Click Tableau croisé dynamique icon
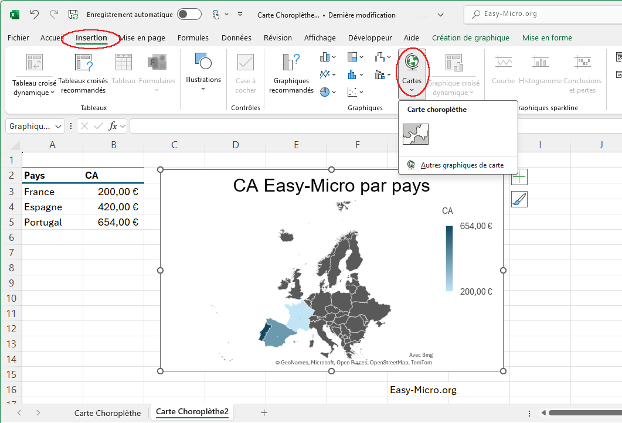 pyautogui.click(x=35, y=63)
